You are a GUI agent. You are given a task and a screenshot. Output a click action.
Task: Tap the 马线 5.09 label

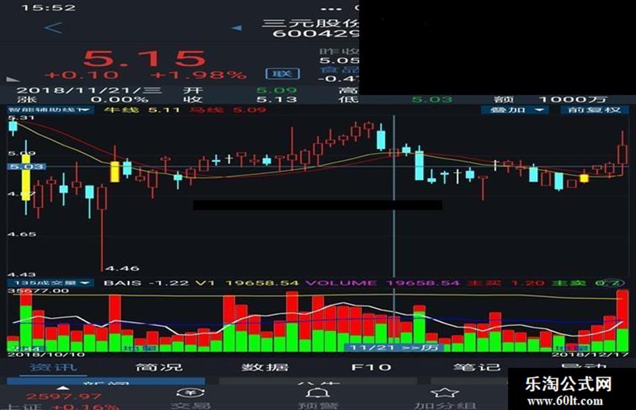point(227,110)
